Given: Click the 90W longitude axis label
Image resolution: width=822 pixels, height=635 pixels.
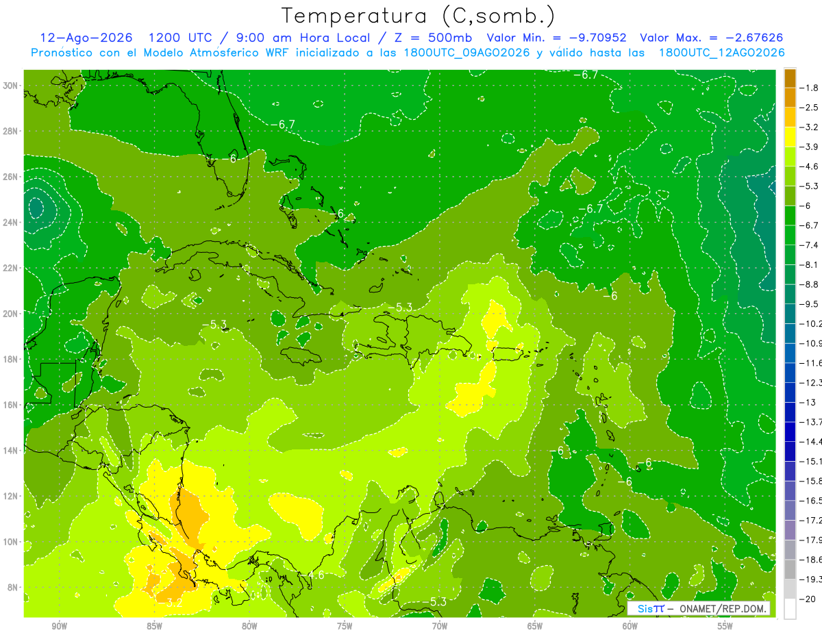Looking at the screenshot, I should (x=59, y=626).
